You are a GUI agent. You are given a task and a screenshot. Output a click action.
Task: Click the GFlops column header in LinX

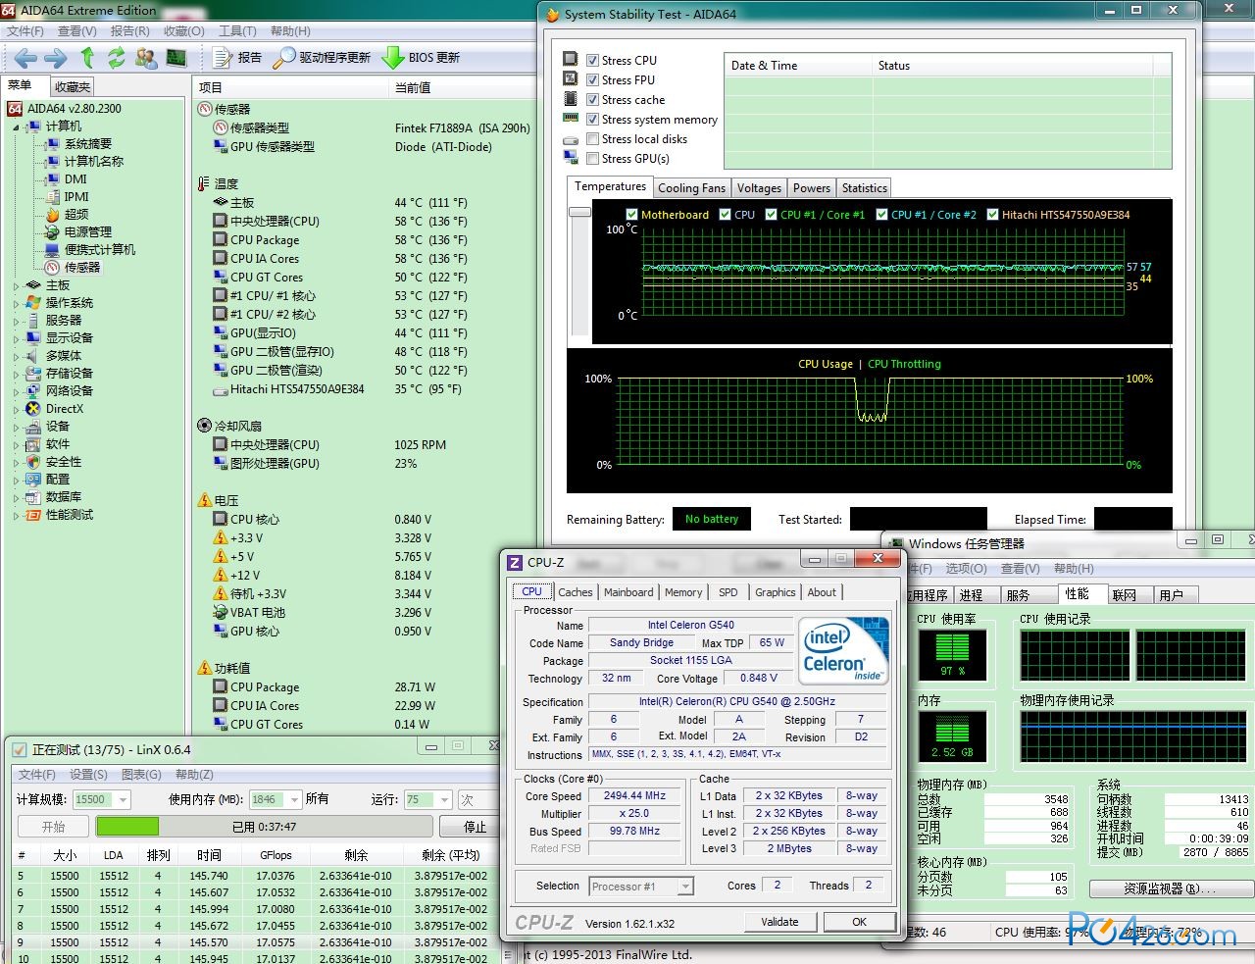(276, 855)
